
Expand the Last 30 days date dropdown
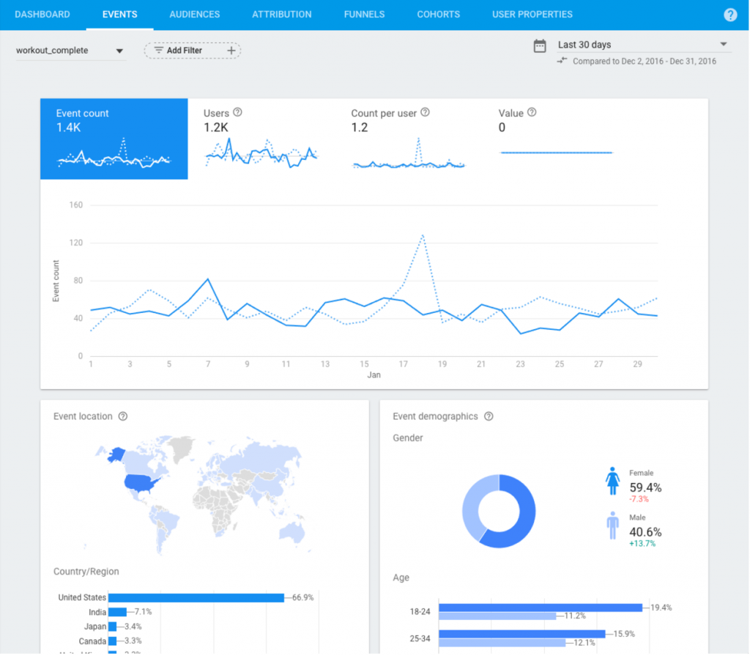642,45
